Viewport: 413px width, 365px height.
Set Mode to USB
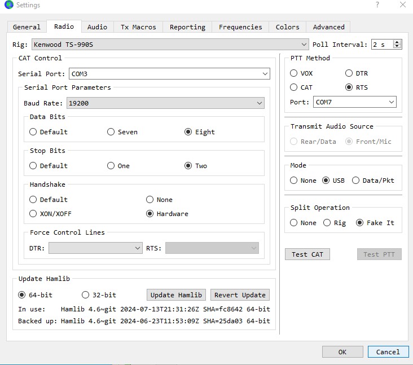tap(333, 181)
